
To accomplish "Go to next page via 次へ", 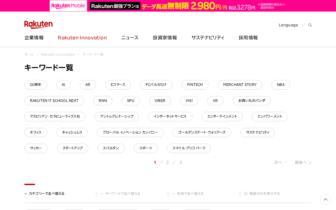I will click(x=280, y=162).
